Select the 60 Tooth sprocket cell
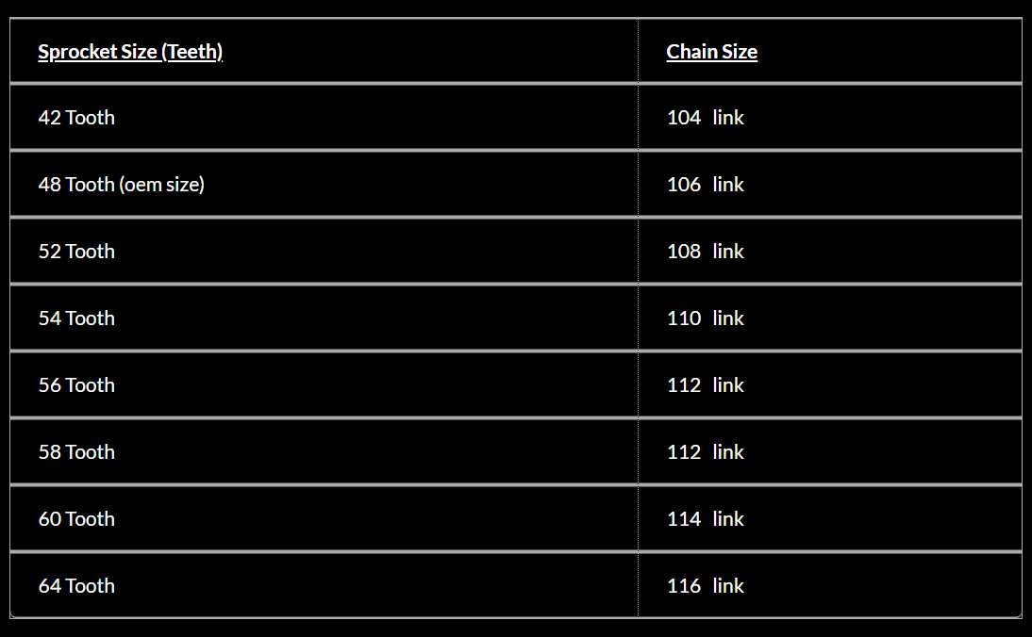The width and height of the screenshot is (1032, 637). point(76,519)
